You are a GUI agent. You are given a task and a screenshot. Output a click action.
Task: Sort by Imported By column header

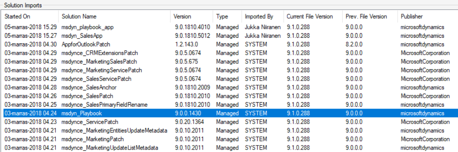262,17
